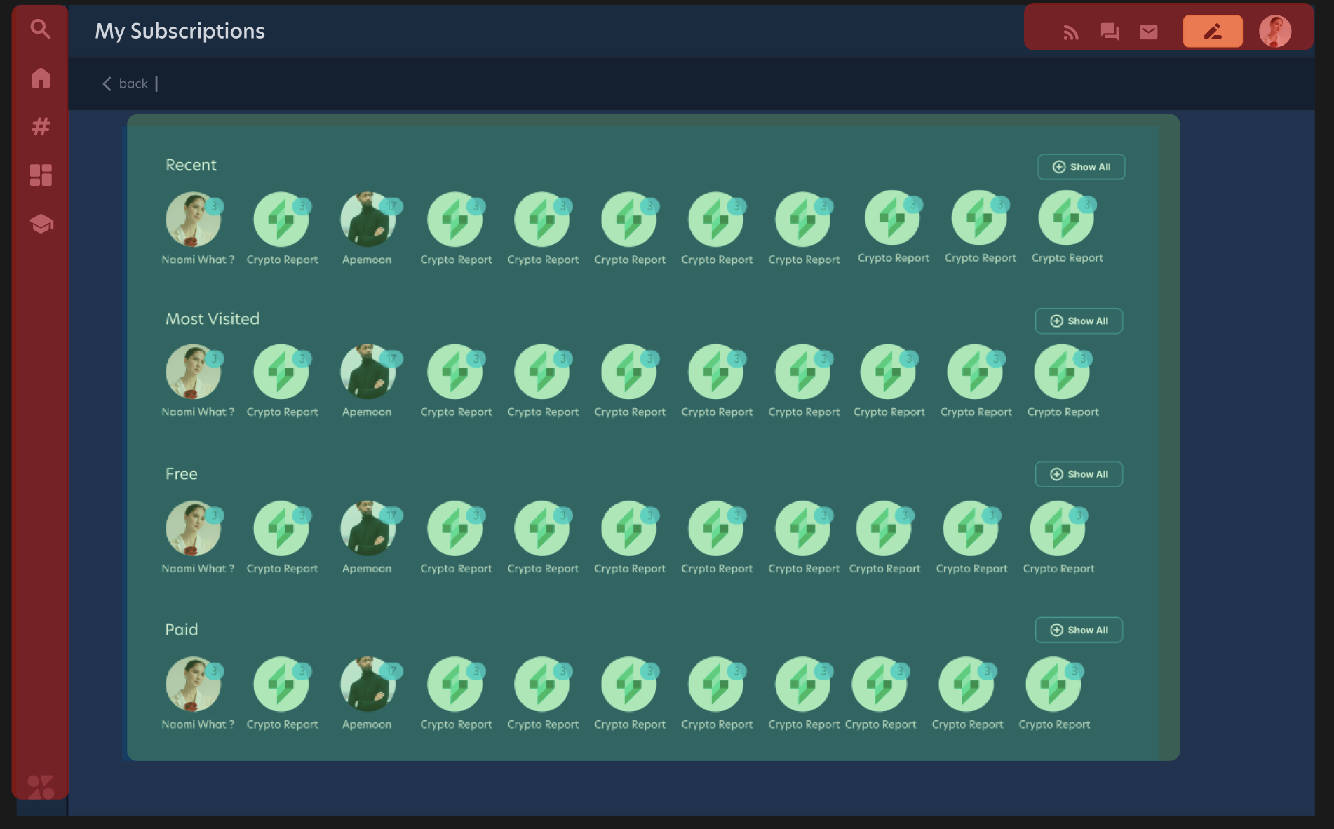Screen dimensions: 1334x829
Task: Open the first Crypto Report in Paid
Action: [x=281, y=685]
